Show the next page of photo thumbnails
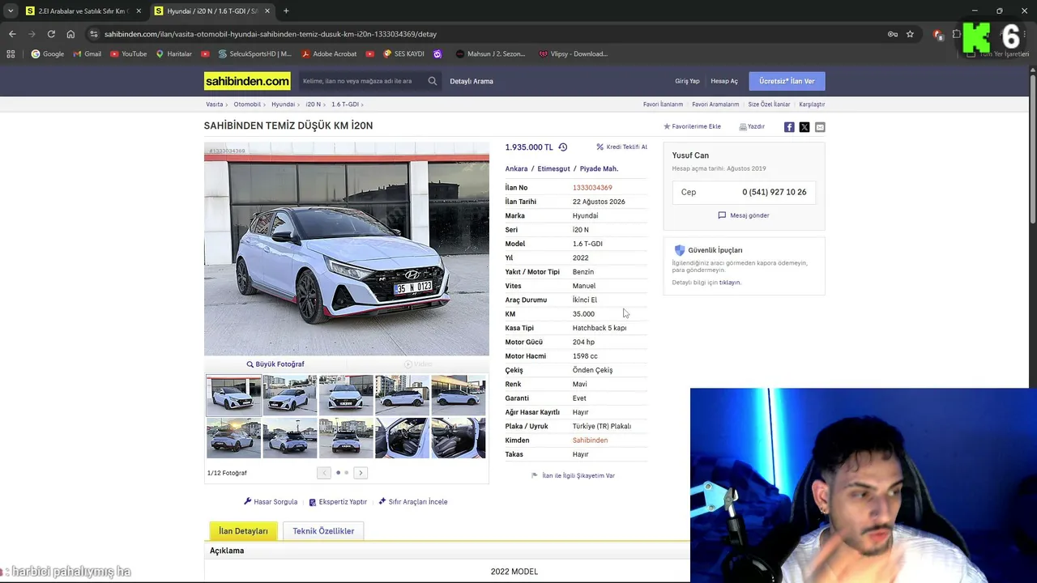The height and width of the screenshot is (583, 1037). (x=361, y=473)
